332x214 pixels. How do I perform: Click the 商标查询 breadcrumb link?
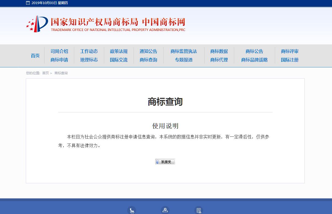(61, 73)
